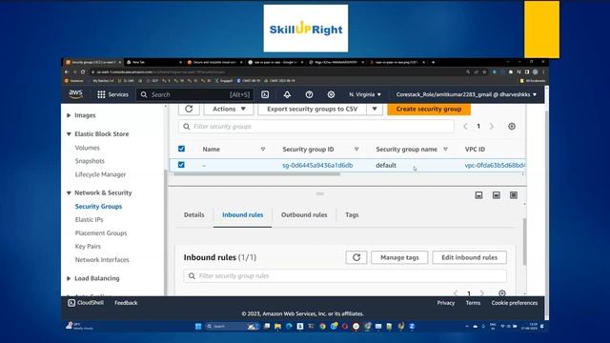The width and height of the screenshot is (610, 343).
Task: Collapse the Elastic Block Store section
Action: click(x=69, y=133)
